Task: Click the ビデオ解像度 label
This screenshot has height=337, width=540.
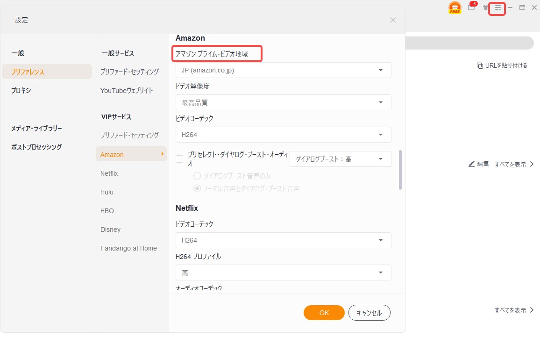Action: point(192,86)
